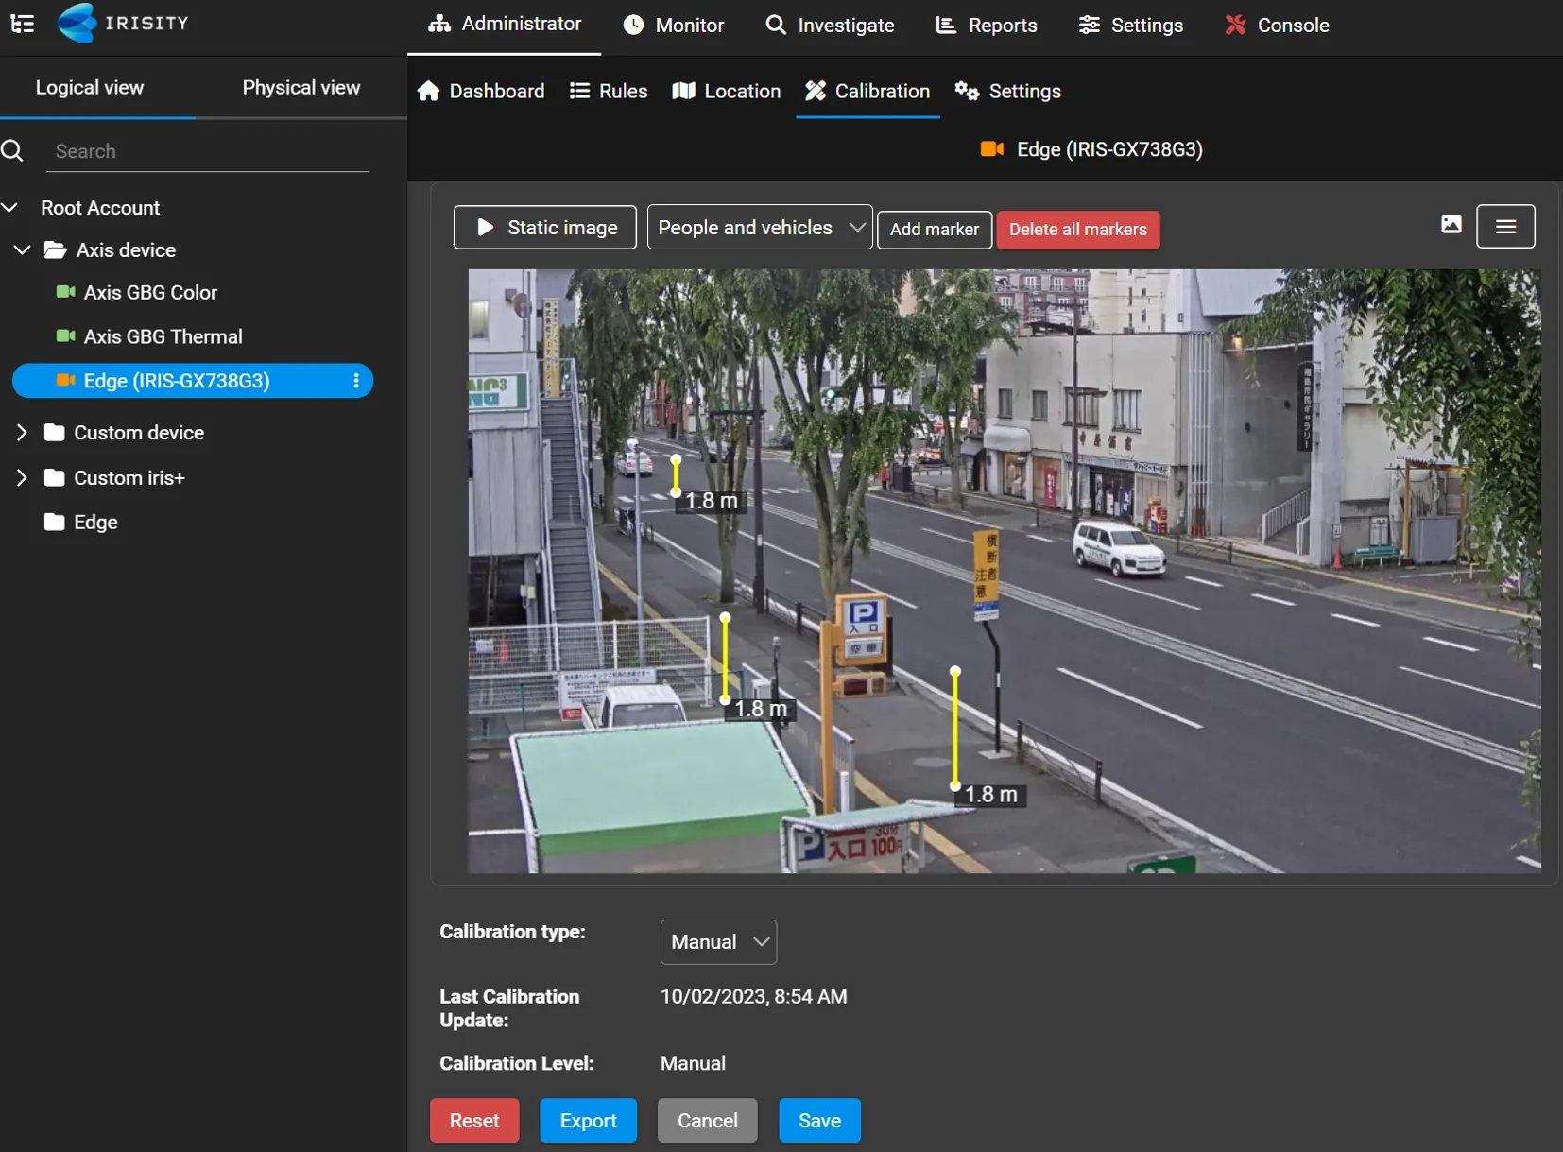Expand the Custom iris+ folder
The image size is (1563, 1152).
[x=22, y=477]
